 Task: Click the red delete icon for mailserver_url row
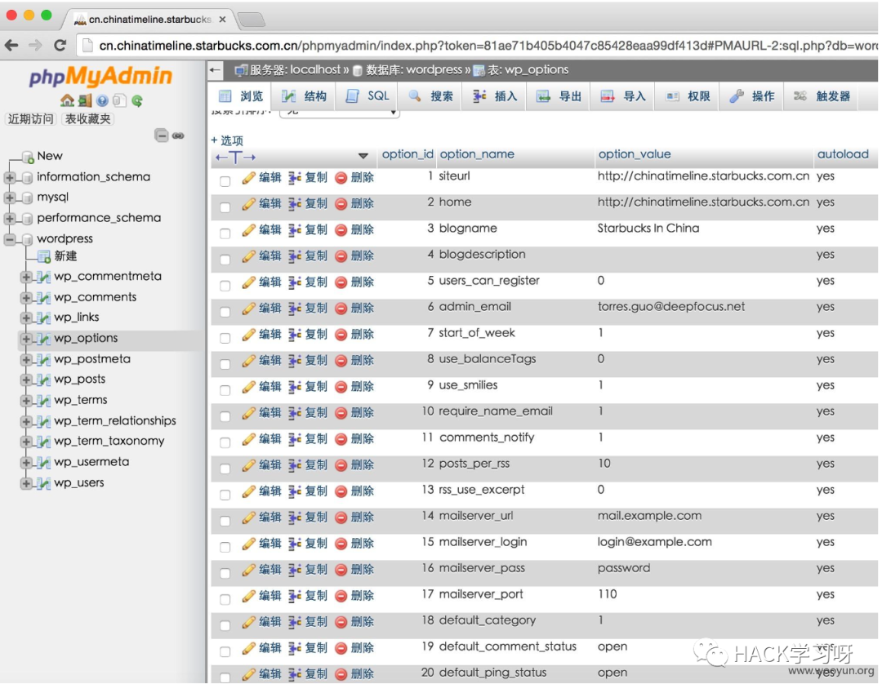[x=341, y=517]
